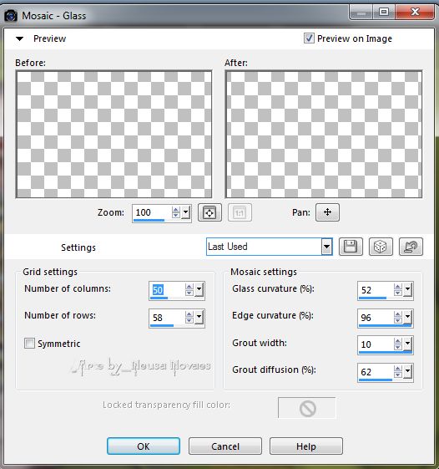
Task: Toggle the Preview on Image checkbox
Action: coord(309,38)
